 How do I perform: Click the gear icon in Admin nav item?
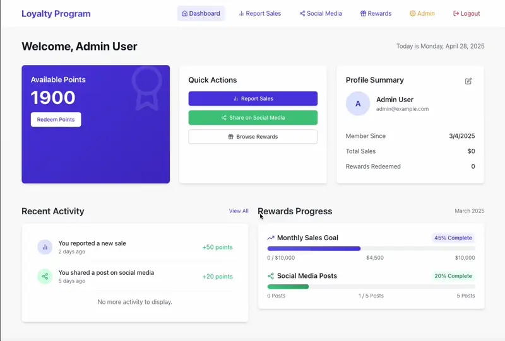(x=413, y=13)
